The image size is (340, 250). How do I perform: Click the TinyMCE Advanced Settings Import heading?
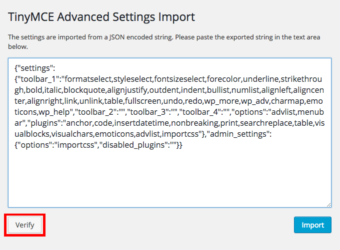[101, 17]
